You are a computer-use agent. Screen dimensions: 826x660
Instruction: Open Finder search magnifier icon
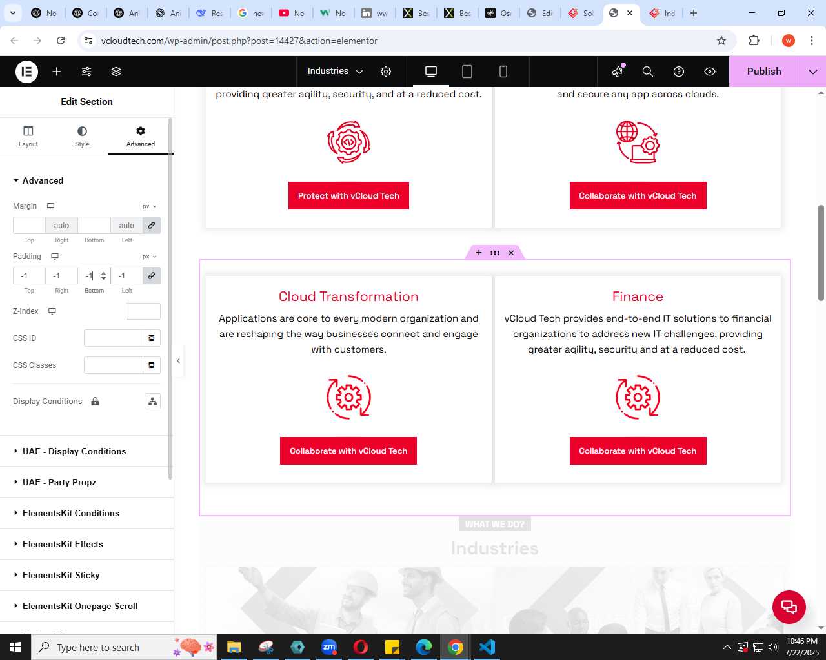click(648, 72)
